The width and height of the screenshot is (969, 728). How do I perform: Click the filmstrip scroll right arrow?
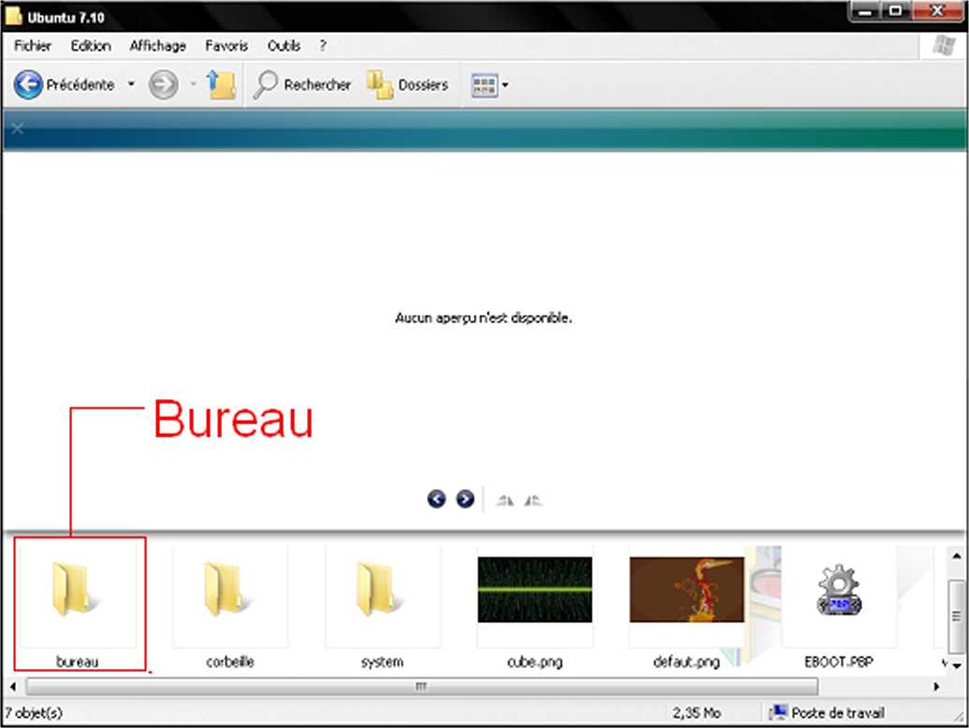[x=935, y=686]
